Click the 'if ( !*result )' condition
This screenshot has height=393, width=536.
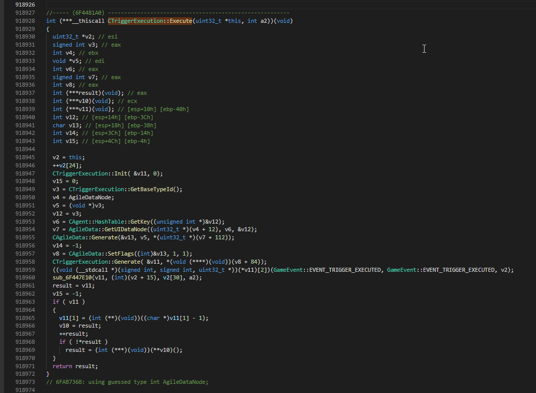[x=83, y=342]
